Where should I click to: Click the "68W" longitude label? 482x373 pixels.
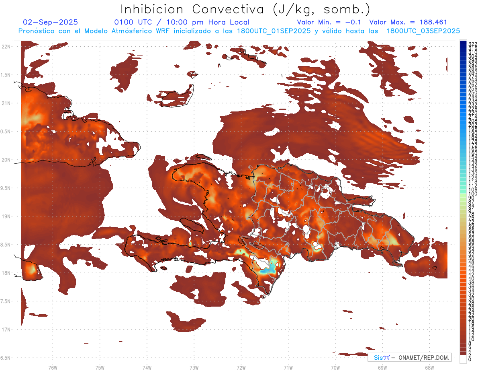click(x=429, y=367)
